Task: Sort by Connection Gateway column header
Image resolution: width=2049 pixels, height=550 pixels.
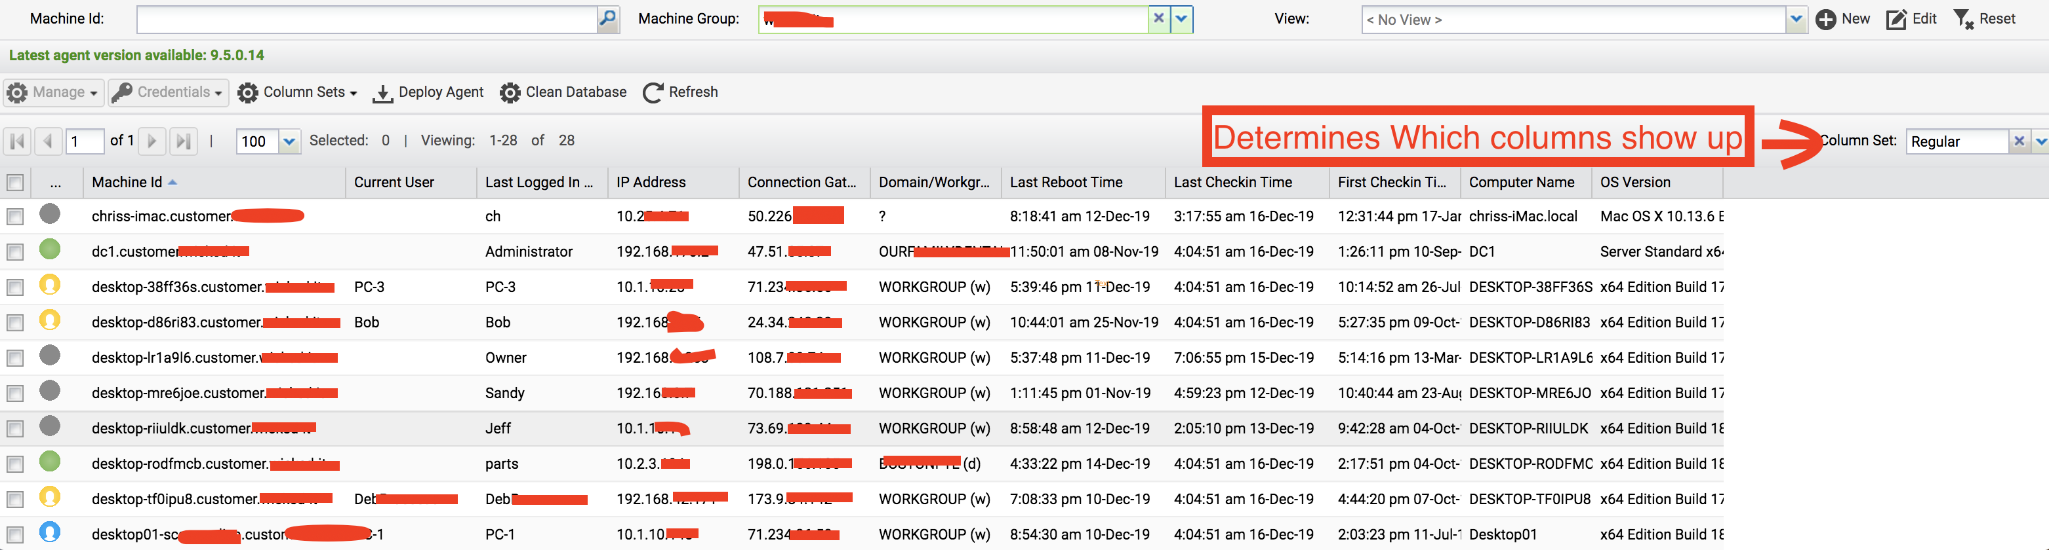Action: tap(804, 183)
